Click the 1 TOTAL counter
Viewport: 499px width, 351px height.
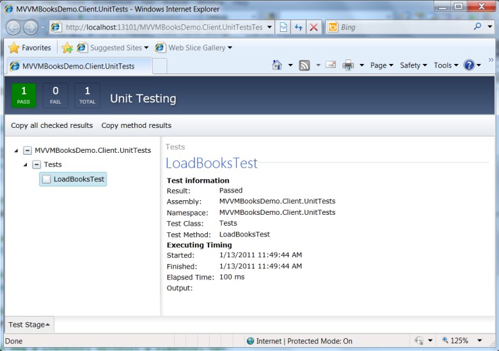(87, 95)
